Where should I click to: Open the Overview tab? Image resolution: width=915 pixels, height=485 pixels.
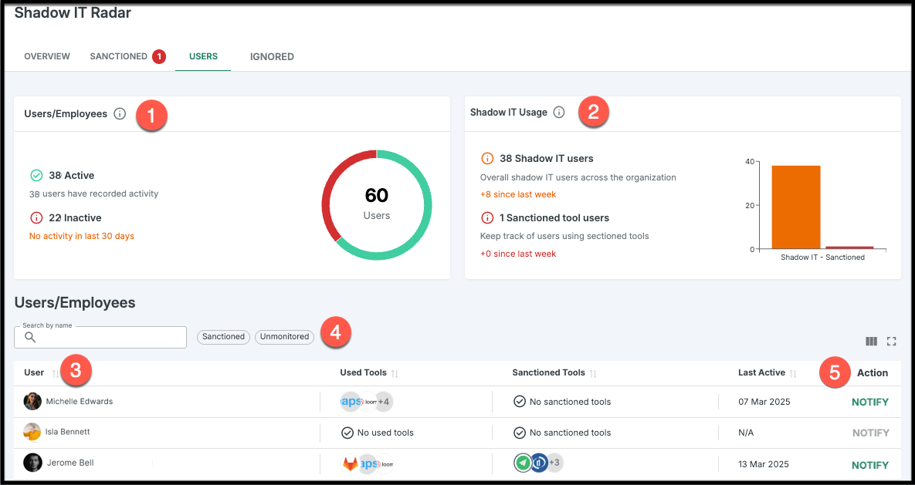[x=46, y=56]
